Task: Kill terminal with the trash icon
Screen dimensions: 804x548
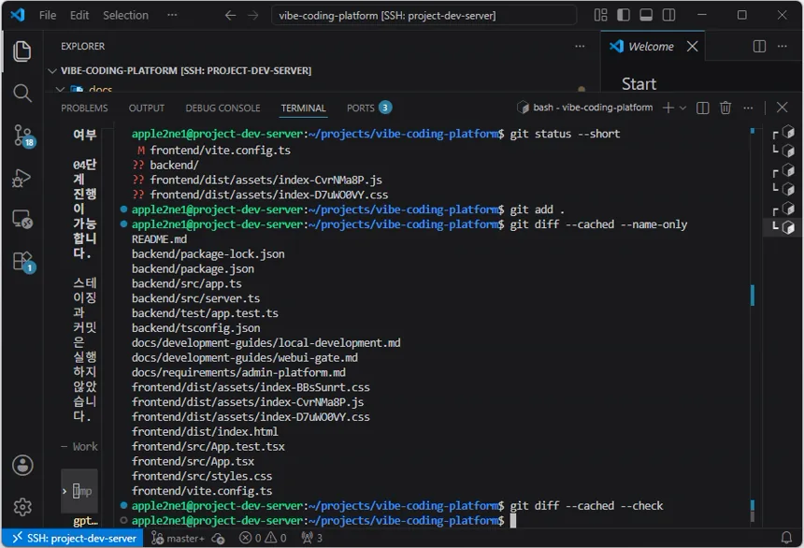Action: point(725,108)
